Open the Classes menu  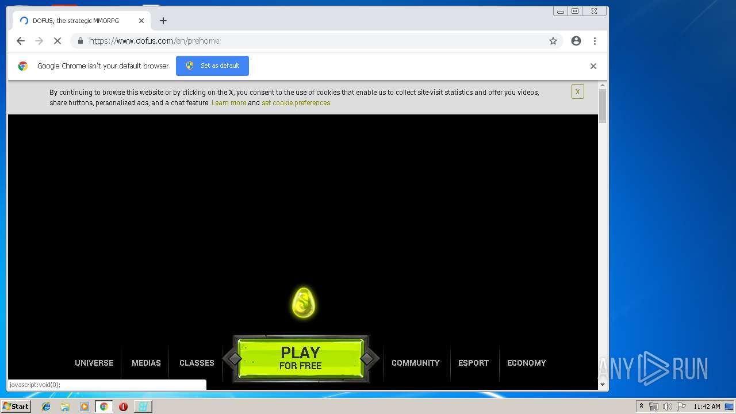tap(197, 363)
